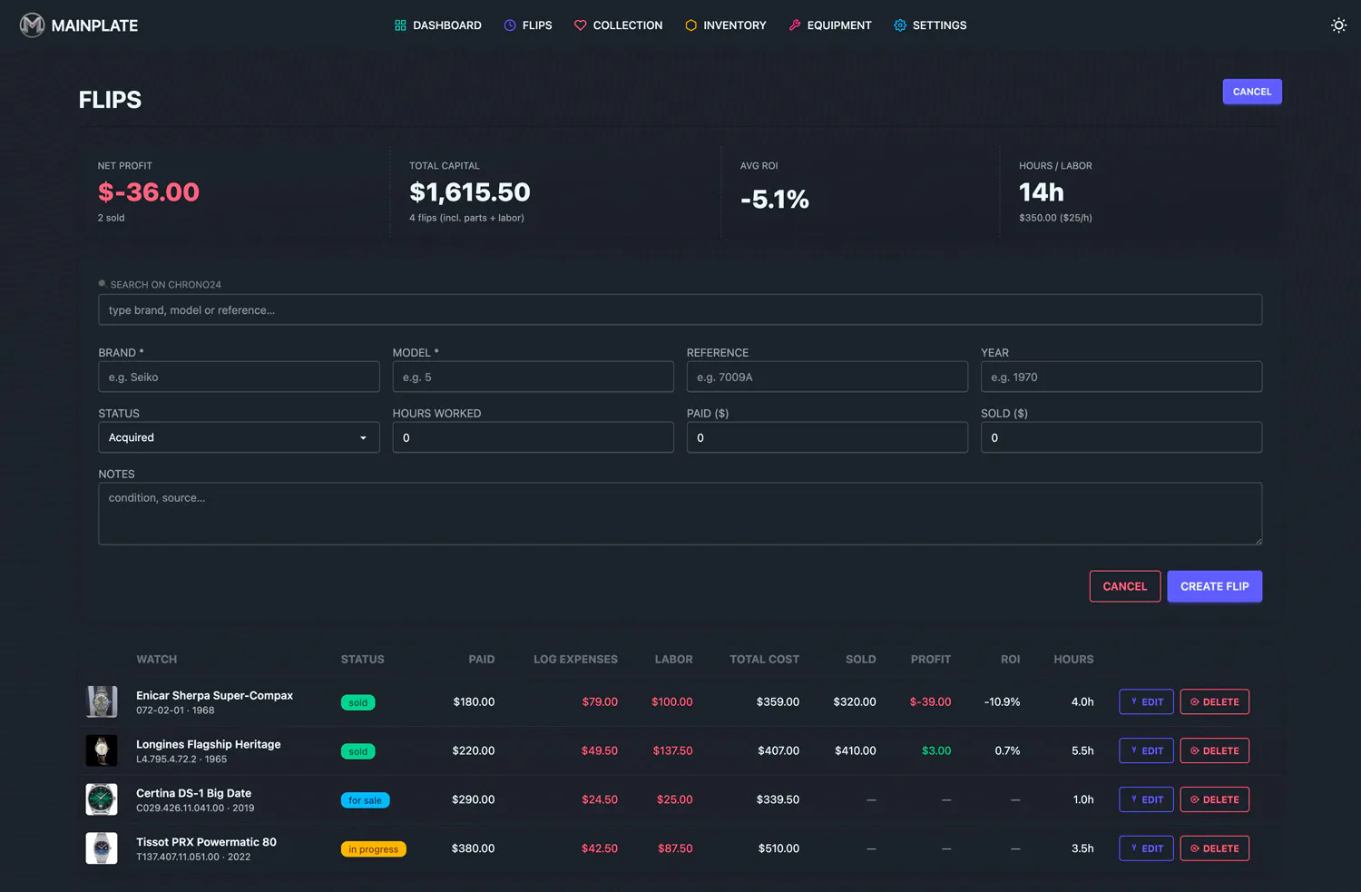Viewport: 1361px width, 892px height.
Task: Click the Notes text area
Action: coord(680,514)
